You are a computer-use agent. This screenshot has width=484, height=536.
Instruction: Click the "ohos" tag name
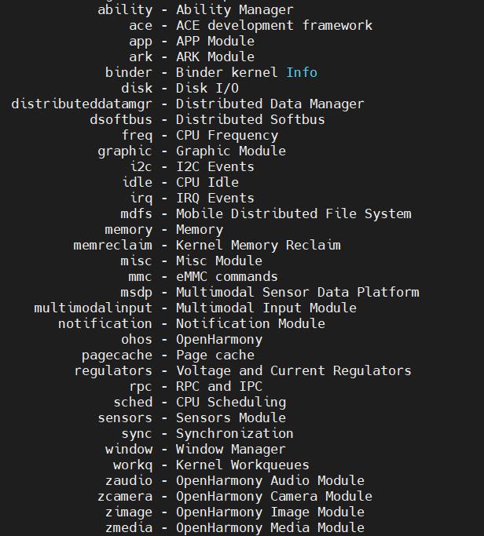137,339
